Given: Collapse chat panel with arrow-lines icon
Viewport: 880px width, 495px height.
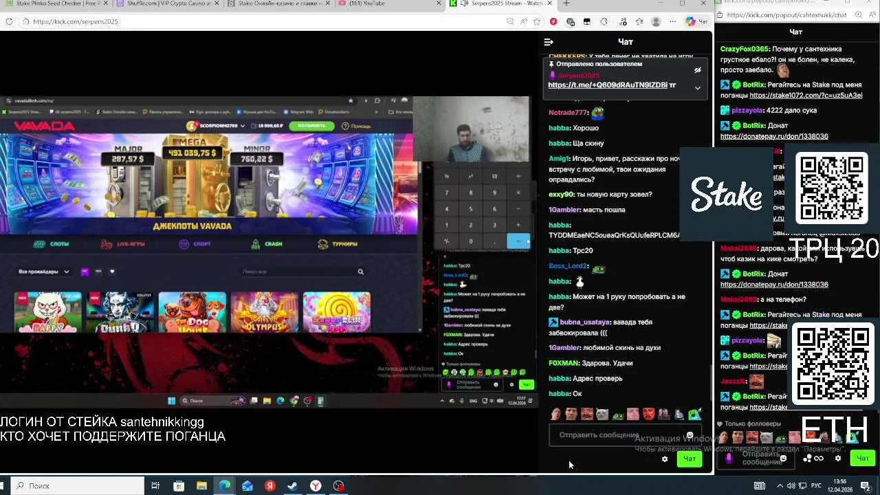Looking at the screenshot, I should [x=549, y=42].
